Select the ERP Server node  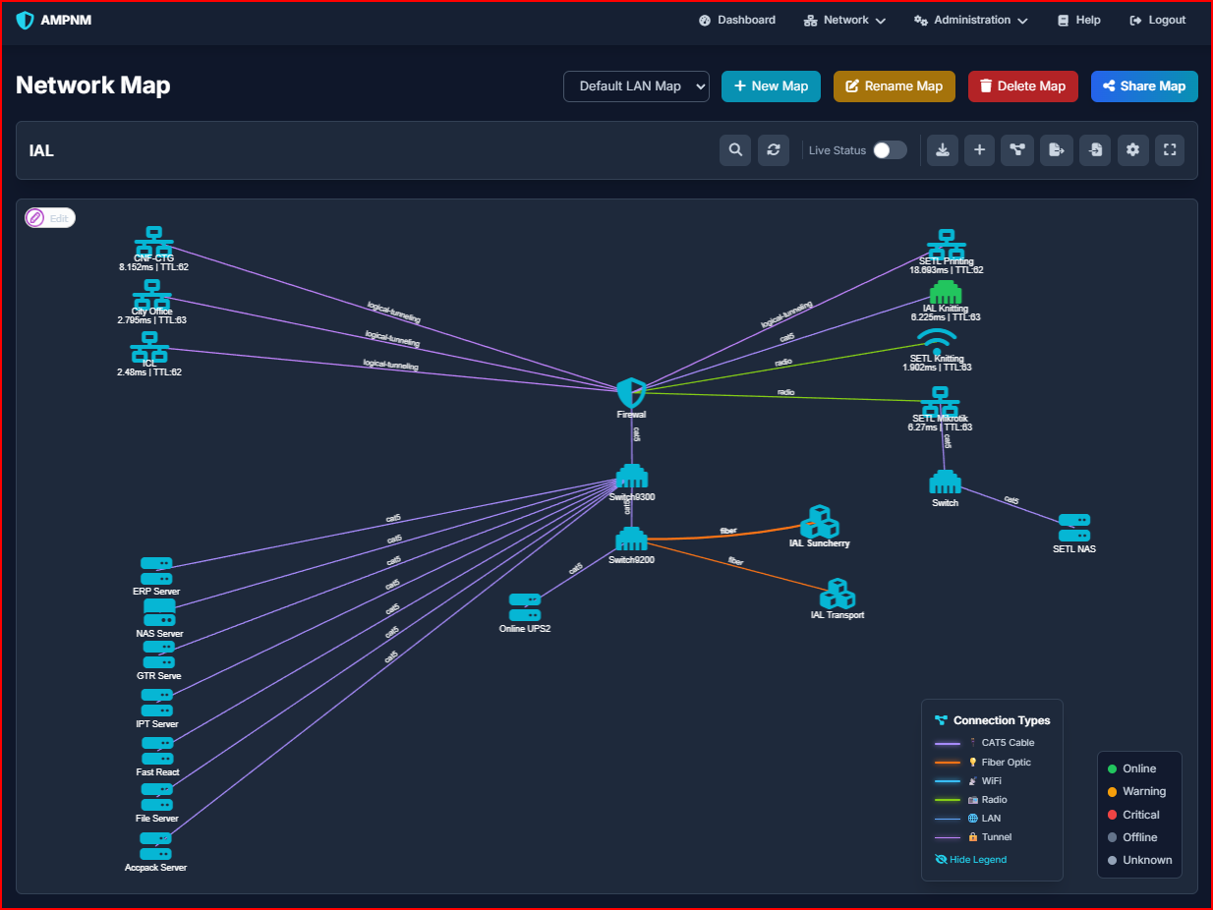[x=156, y=571]
